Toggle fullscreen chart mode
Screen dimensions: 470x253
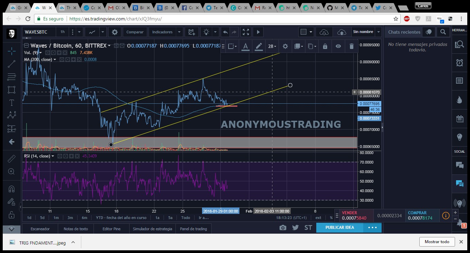tap(246, 32)
